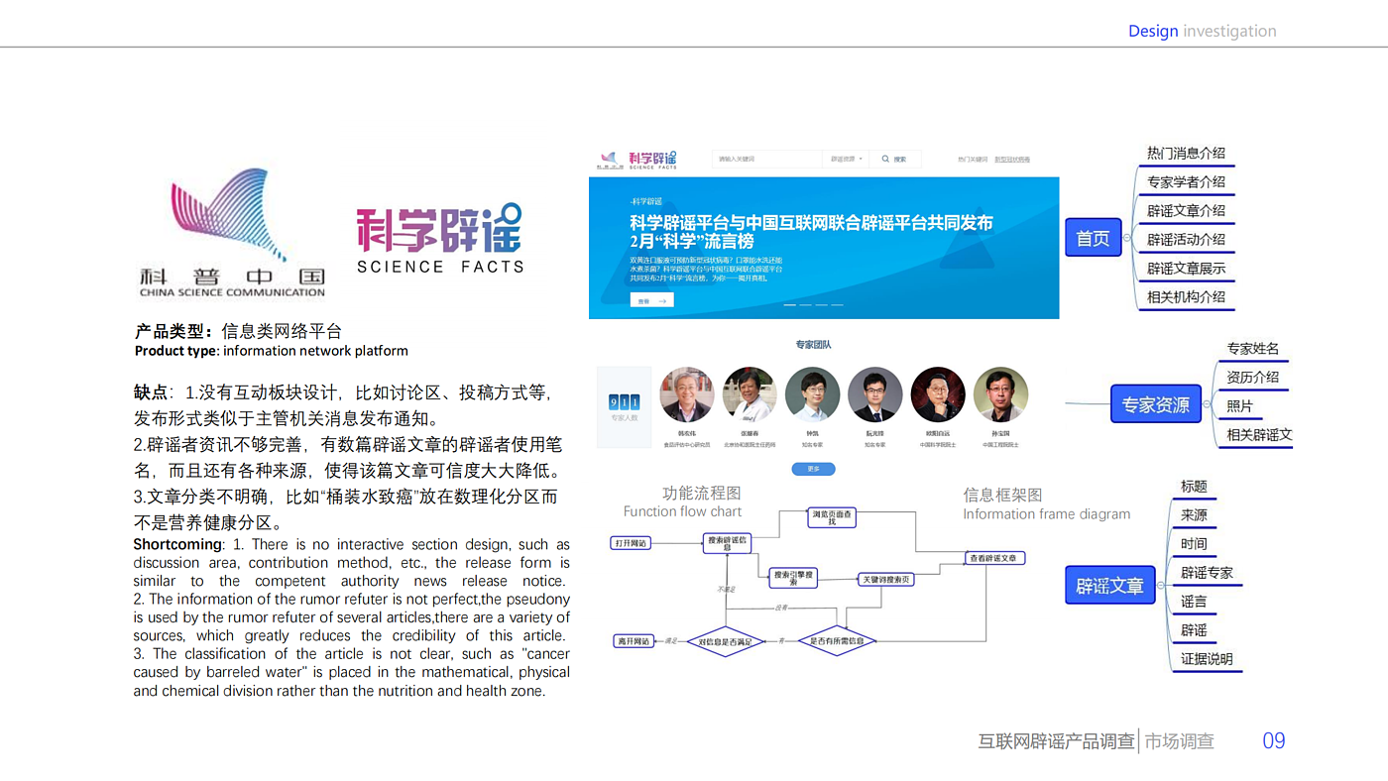Image resolution: width=1388 pixels, height=781 pixels.
Task: Select the 照片 leaf under 专家资源
Action: [x=1240, y=405]
